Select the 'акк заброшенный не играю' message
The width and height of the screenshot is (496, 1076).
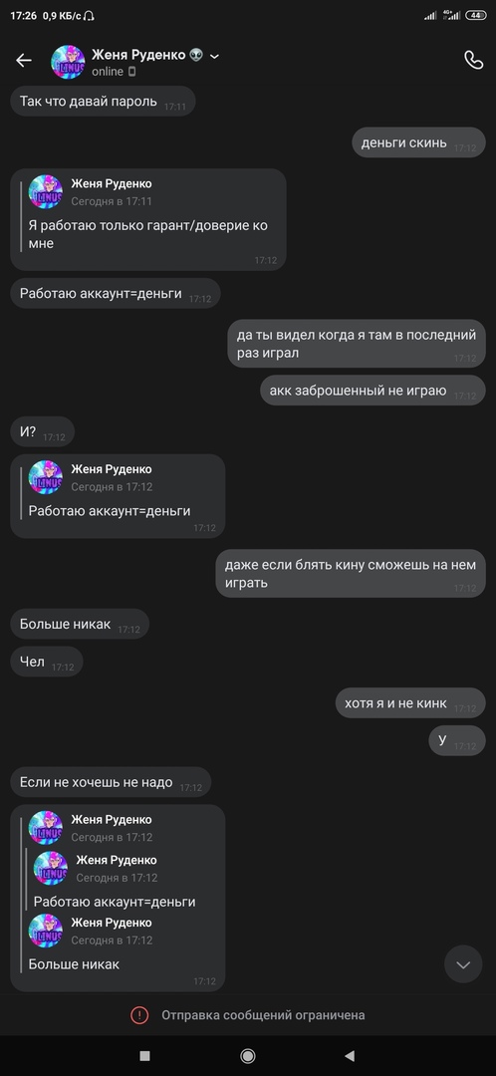point(372,391)
